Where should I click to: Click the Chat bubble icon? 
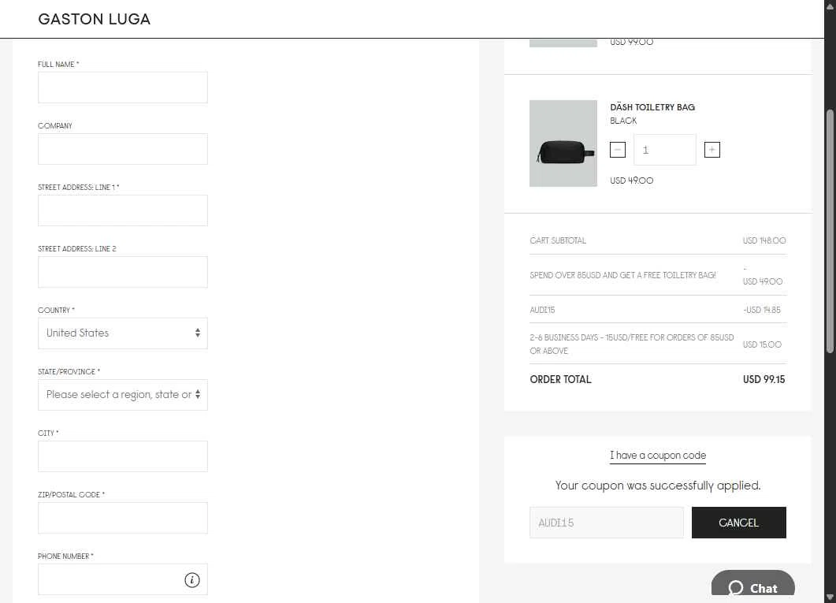pos(736,588)
